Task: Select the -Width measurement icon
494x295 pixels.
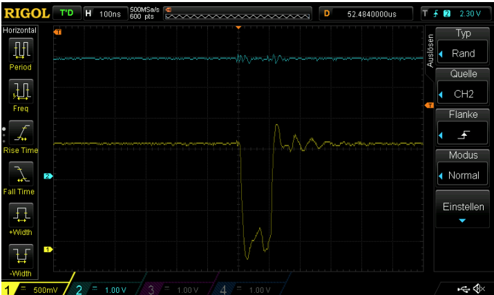Action: tap(21, 256)
